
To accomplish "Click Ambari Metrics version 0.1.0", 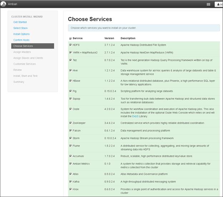I will [x=107, y=164].
